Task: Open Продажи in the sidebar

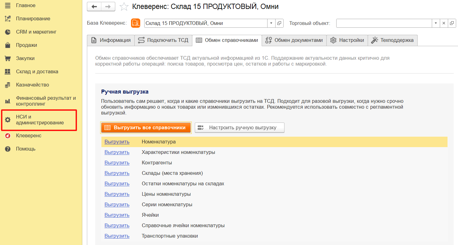Action: [27, 45]
